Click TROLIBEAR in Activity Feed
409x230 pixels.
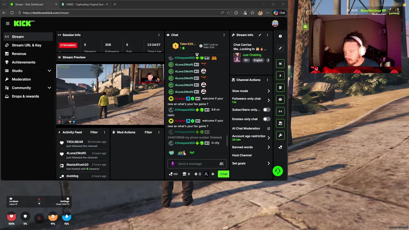[75, 142]
